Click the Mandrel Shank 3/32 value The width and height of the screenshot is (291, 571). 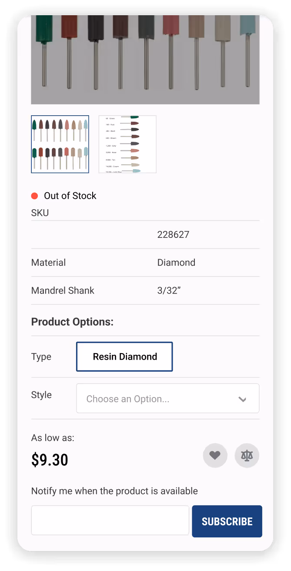(x=168, y=290)
